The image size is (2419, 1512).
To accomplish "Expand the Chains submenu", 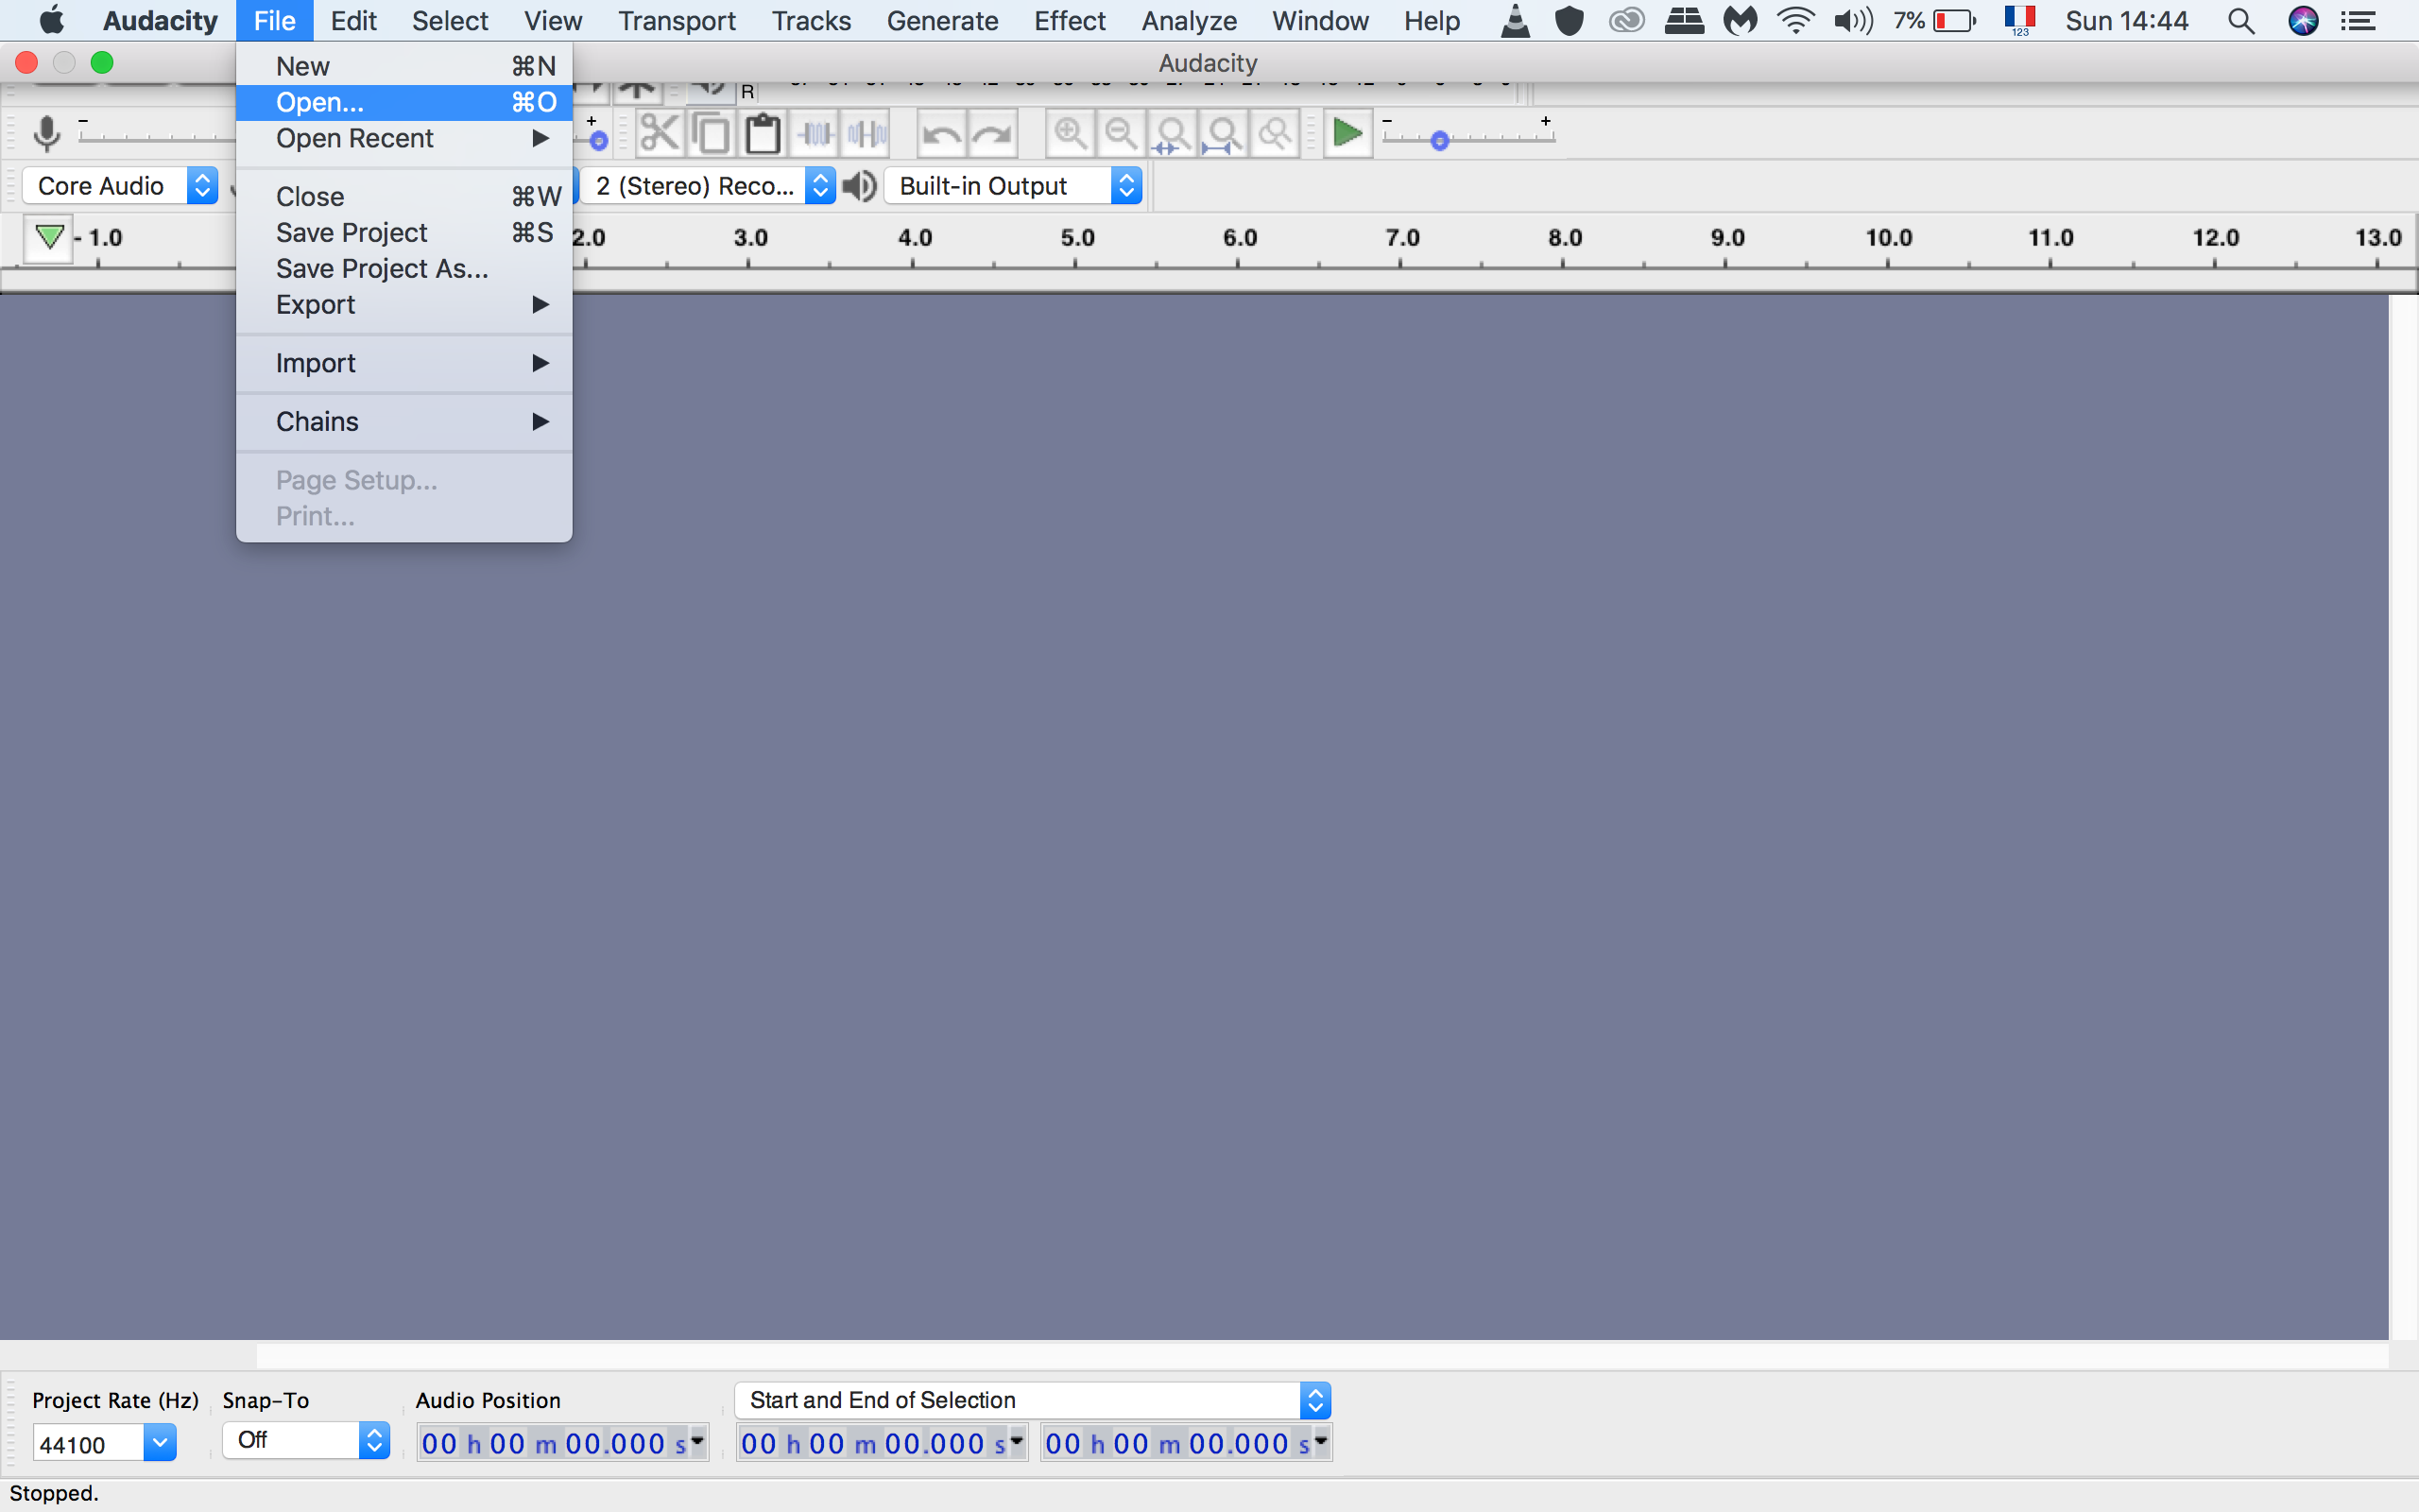I will [x=403, y=421].
